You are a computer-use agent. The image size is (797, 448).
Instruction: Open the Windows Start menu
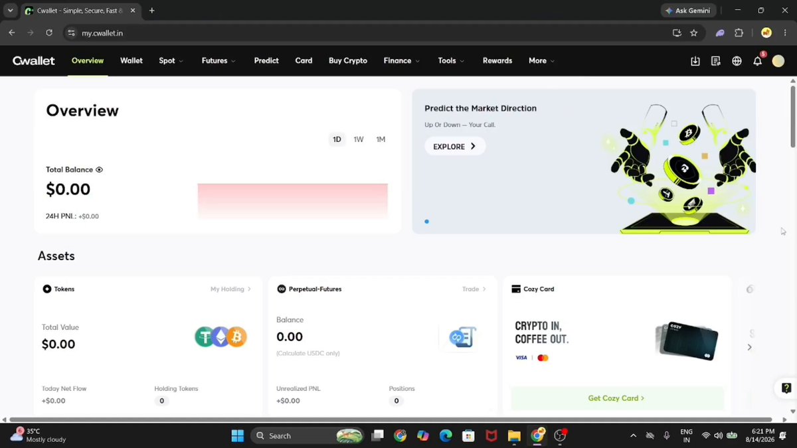[237, 435]
